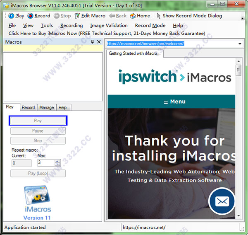Screen dimensions: 248x235
Task: Click the Application started status text
Action: click(x=25, y=228)
